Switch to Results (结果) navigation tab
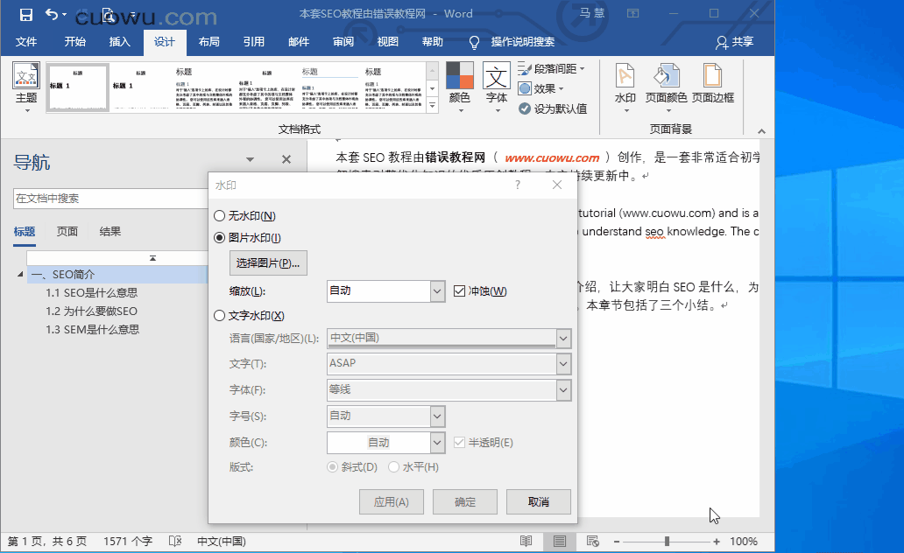 (x=110, y=232)
